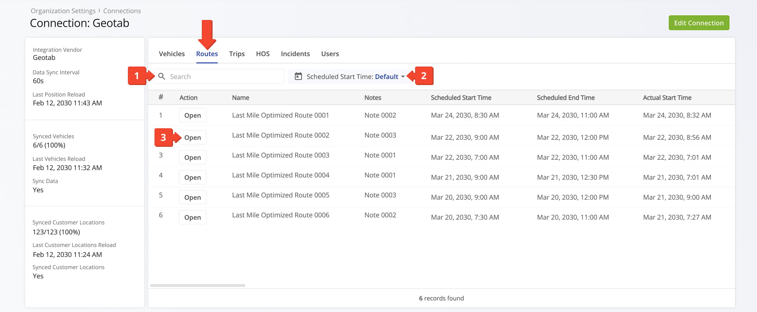This screenshot has height=312, width=757.
Task: Select the text Last Mile Optimized Route 0005
Action: pyautogui.click(x=281, y=195)
